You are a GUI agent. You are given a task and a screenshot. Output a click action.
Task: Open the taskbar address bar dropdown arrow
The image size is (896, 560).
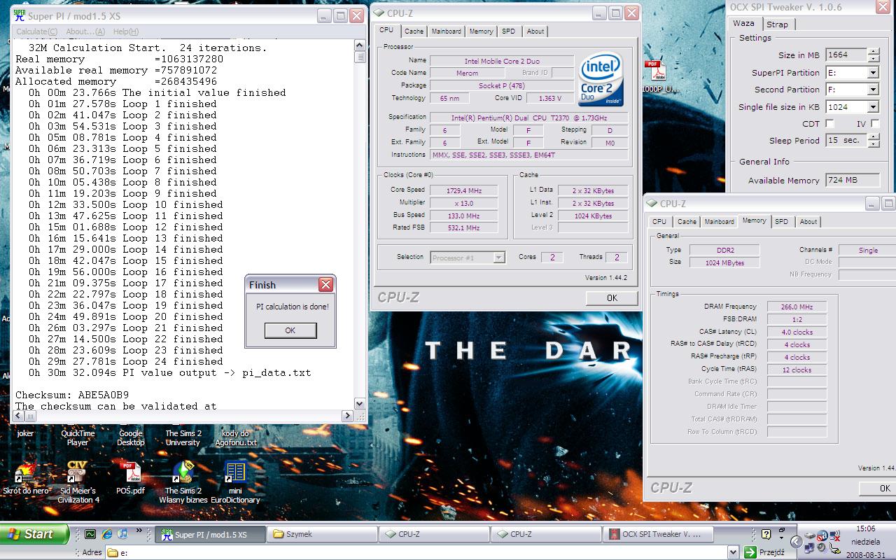(x=733, y=552)
